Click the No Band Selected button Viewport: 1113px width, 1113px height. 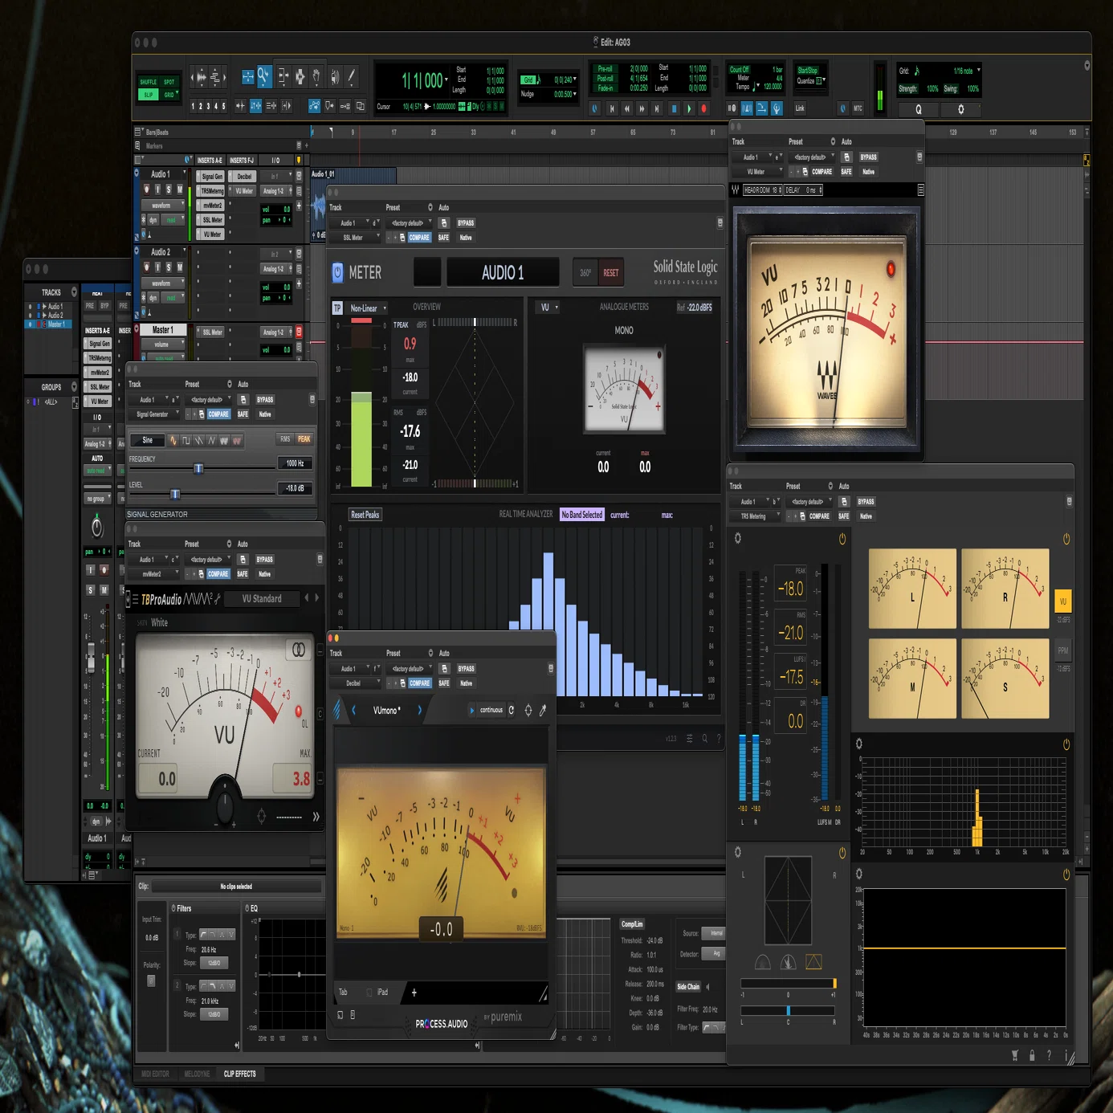pyautogui.click(x=582, y=515)
